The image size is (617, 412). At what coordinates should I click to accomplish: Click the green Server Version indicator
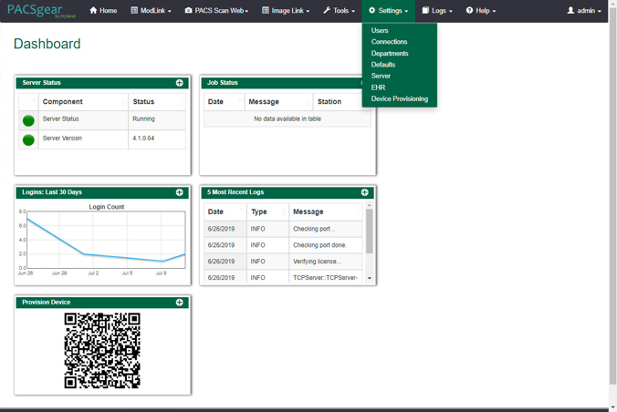click(x=28, y=139)
